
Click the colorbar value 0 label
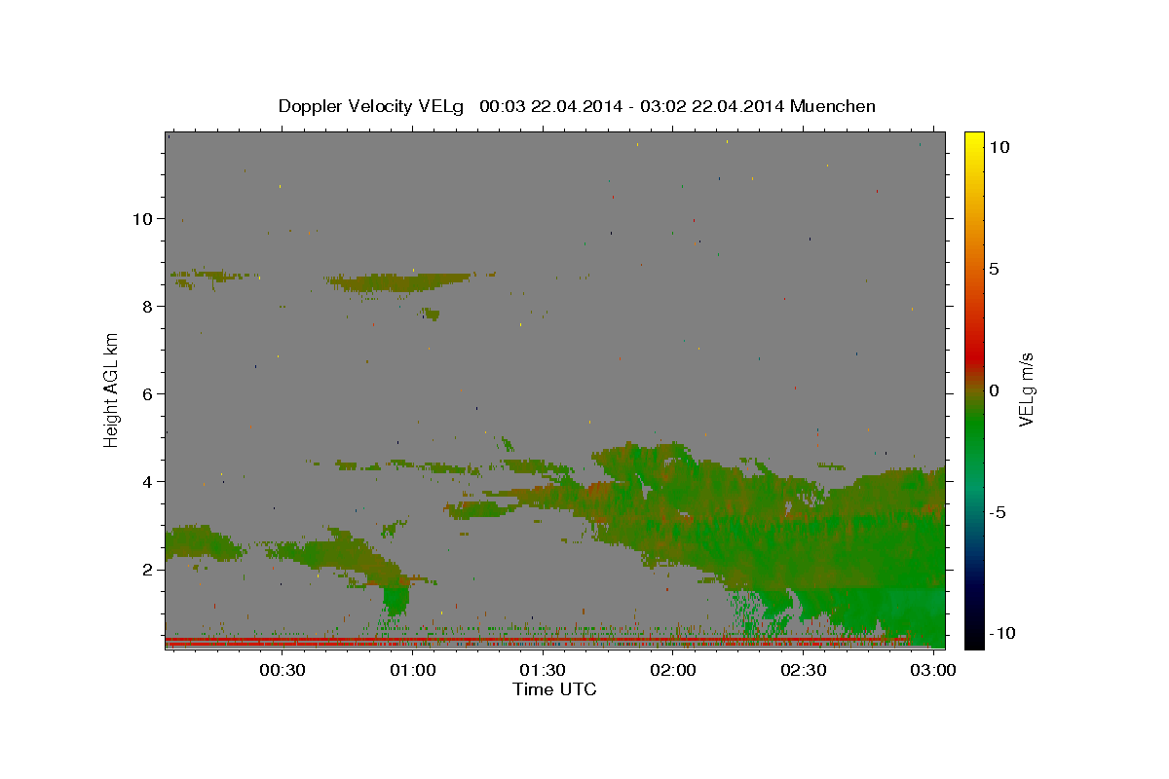[994, 390]
